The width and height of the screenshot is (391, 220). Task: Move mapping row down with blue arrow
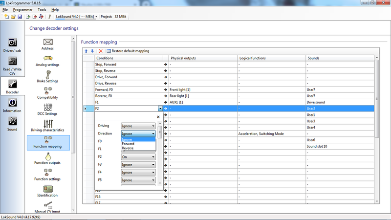coord(92,51)
